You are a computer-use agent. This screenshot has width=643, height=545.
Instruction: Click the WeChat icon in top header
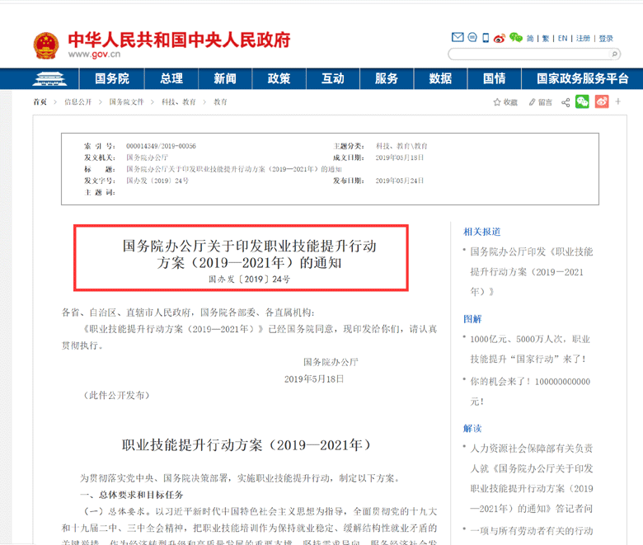(x=515, y=38)
